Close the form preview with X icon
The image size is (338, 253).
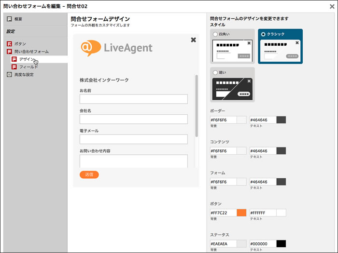click(x=193, y=40)
